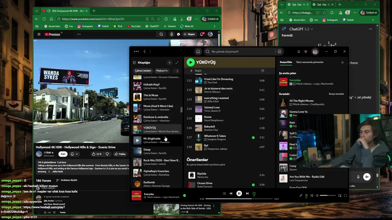The width and height of the screenshot is (392, 220).
Task: Open comment sort Sıralama ölçütü
Action: coord(67,180)
